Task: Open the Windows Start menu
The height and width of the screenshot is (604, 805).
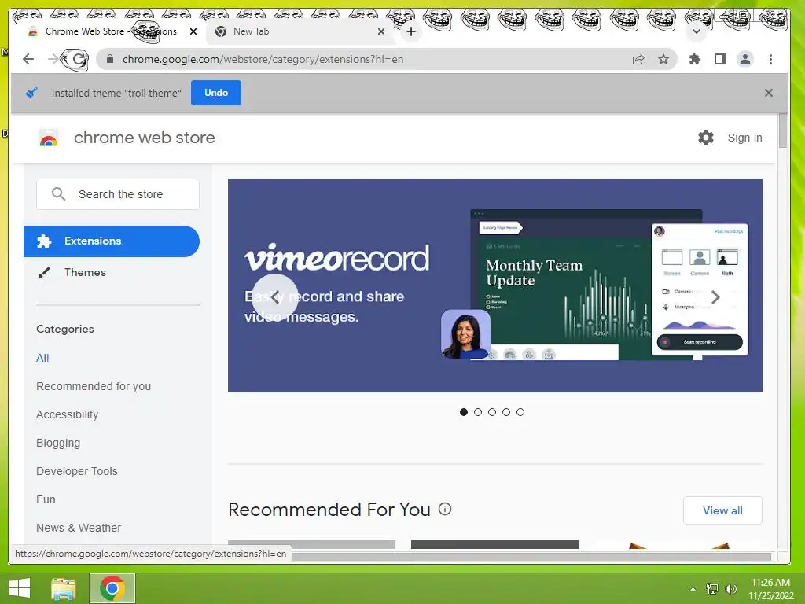Action: [20, 588]
